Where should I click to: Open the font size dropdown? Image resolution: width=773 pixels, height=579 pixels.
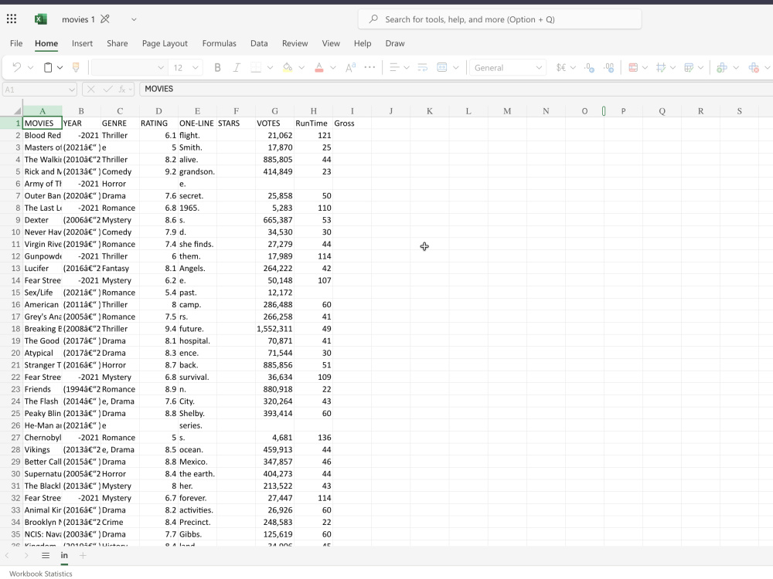point(196,67)
